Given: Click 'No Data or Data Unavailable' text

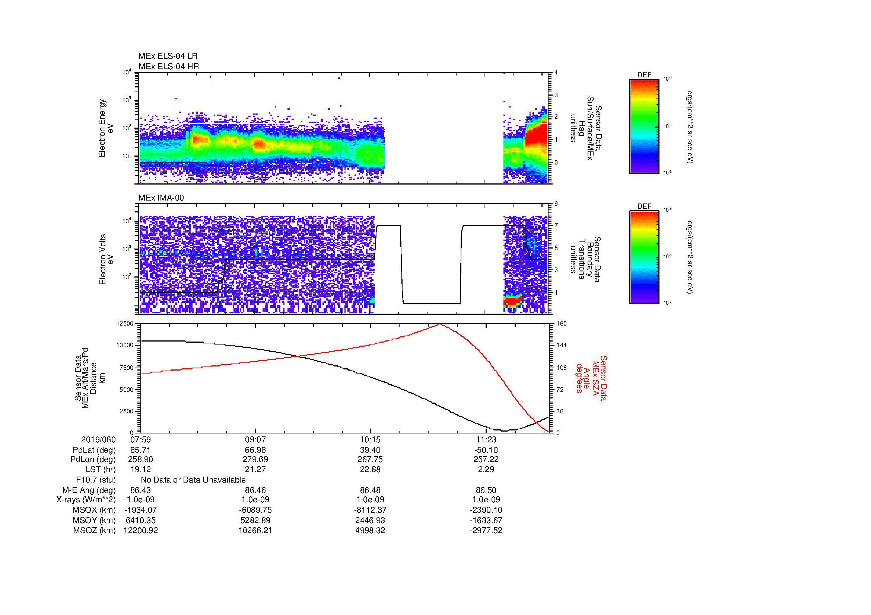Looking at the screenshot, I should point(193,480).
